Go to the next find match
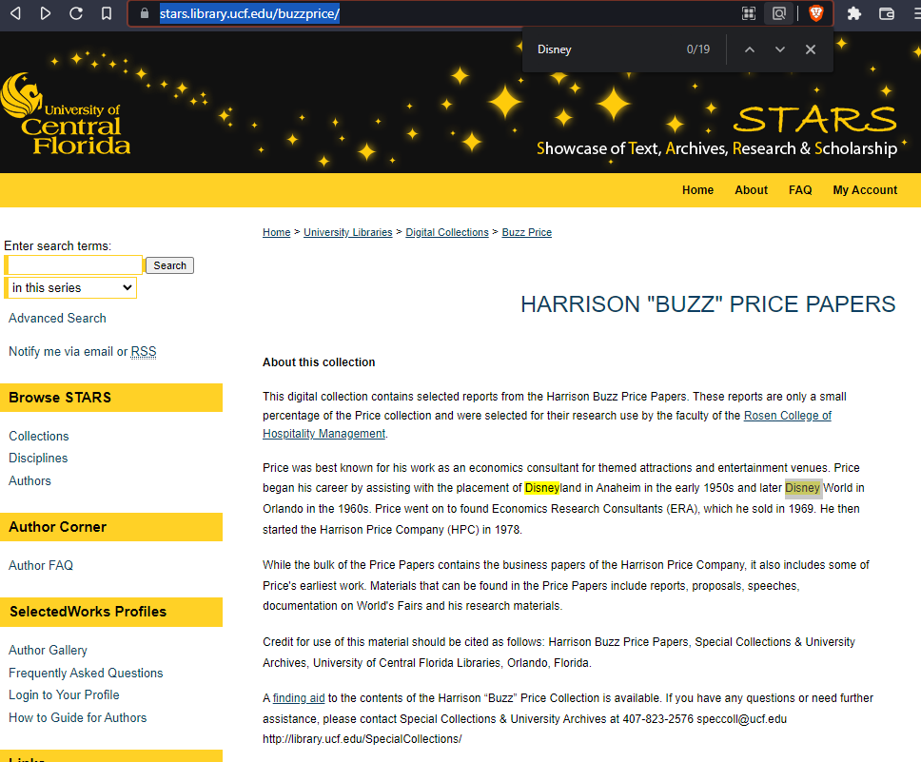 780,49
